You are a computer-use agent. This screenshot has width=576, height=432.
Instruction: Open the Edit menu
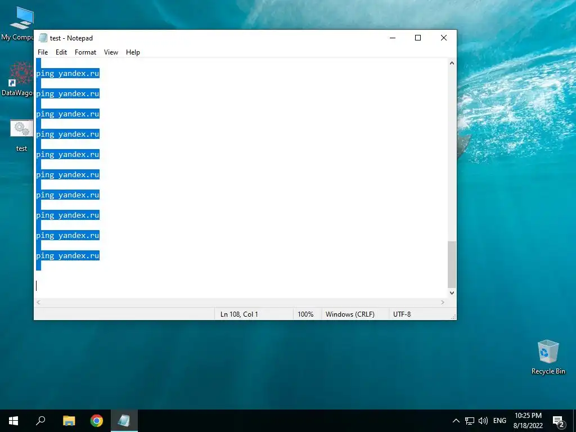pos(61,52)
